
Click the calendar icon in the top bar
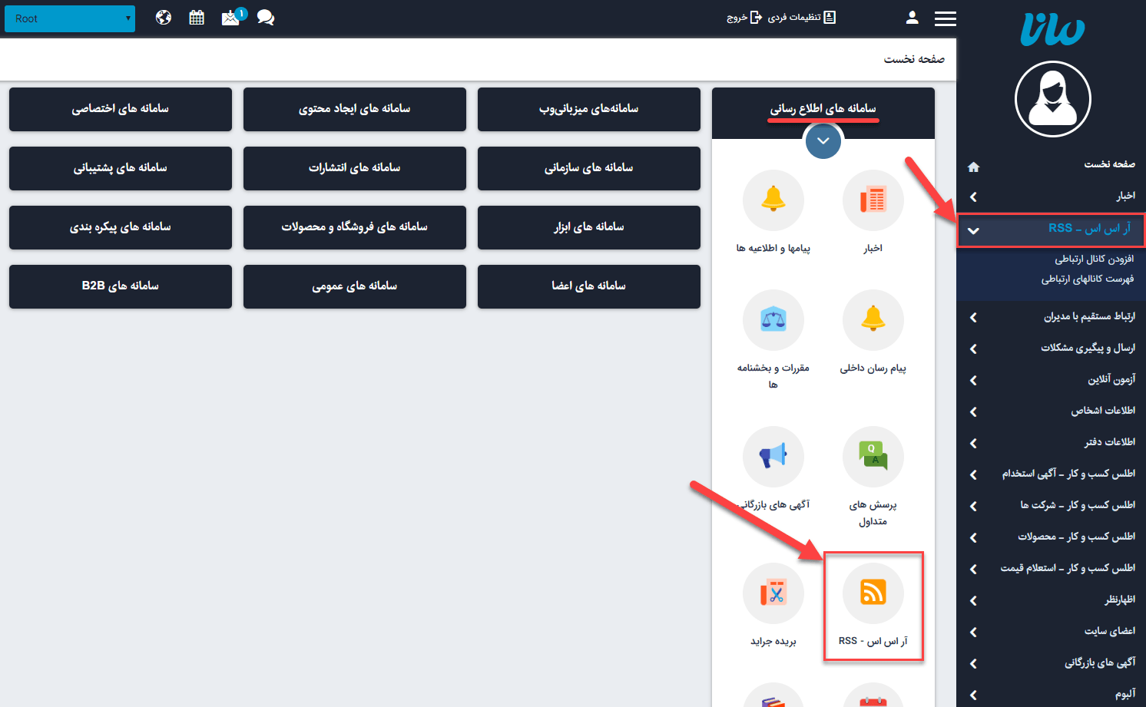[196, 17]
